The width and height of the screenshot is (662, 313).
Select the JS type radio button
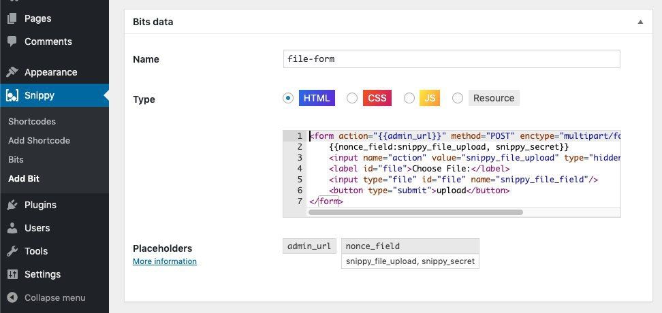[409, 98]
